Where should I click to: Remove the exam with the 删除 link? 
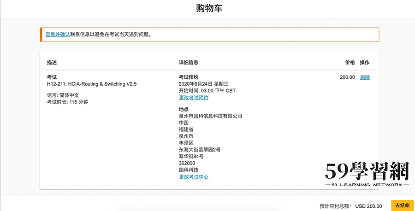coord(365,77)
